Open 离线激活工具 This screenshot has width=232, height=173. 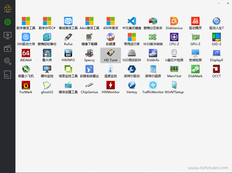point(68,23)
